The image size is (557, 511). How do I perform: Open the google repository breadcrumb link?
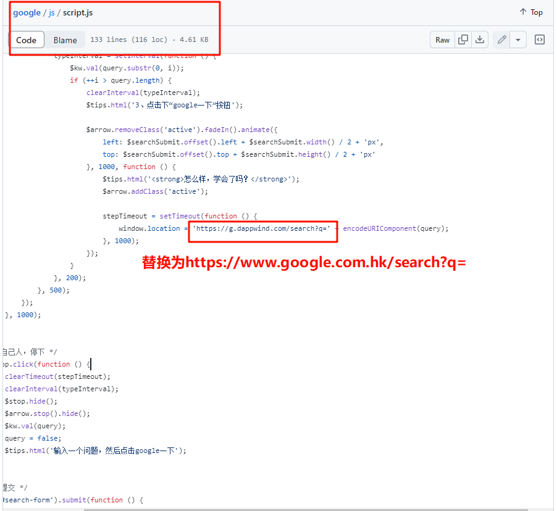(x=27, y=13)
